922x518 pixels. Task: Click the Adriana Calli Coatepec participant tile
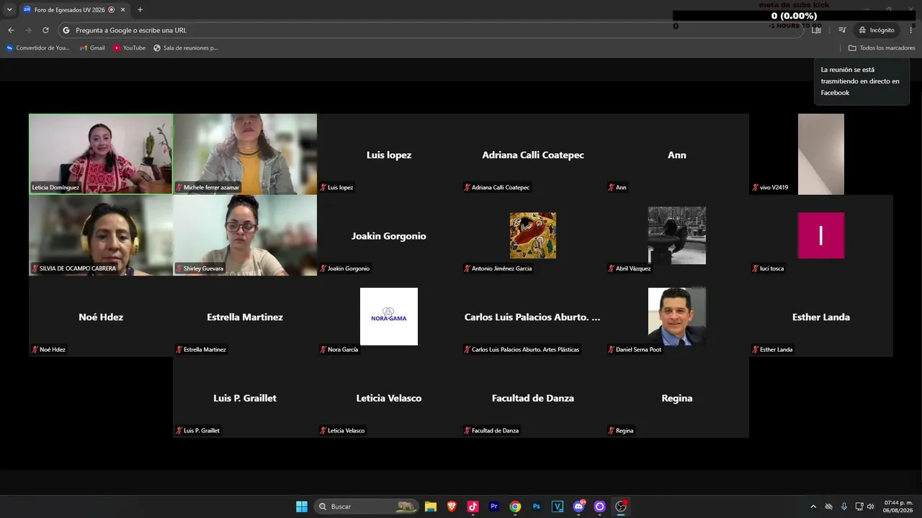pyautogui.click(x=533, y=154)
